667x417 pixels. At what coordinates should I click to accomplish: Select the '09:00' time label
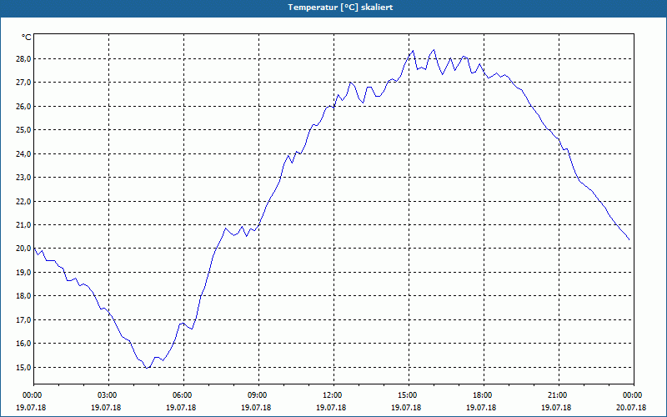click(257, 395)
